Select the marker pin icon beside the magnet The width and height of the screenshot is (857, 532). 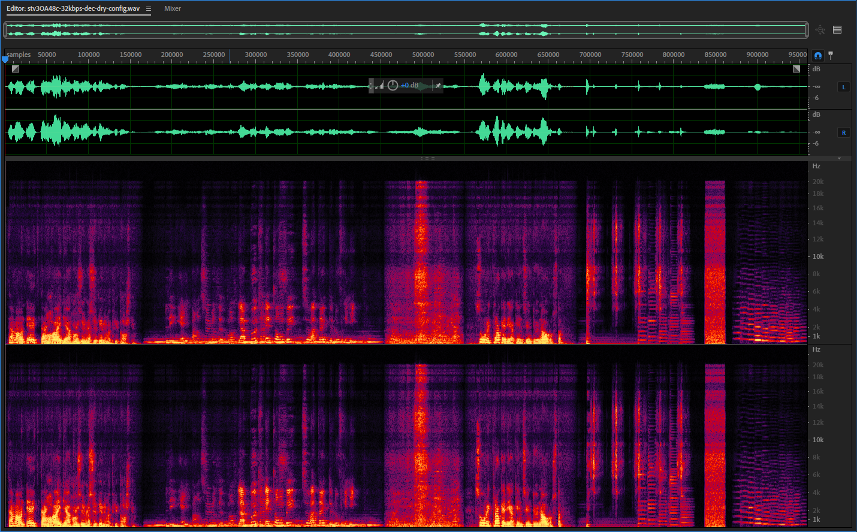831,55
